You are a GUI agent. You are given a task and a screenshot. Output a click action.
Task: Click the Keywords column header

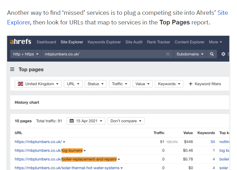tap(206, 133)
